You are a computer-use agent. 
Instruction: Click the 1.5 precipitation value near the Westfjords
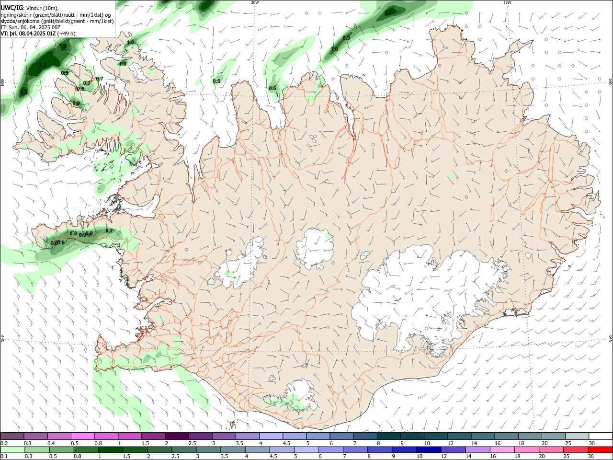click(x=43, y=65)
